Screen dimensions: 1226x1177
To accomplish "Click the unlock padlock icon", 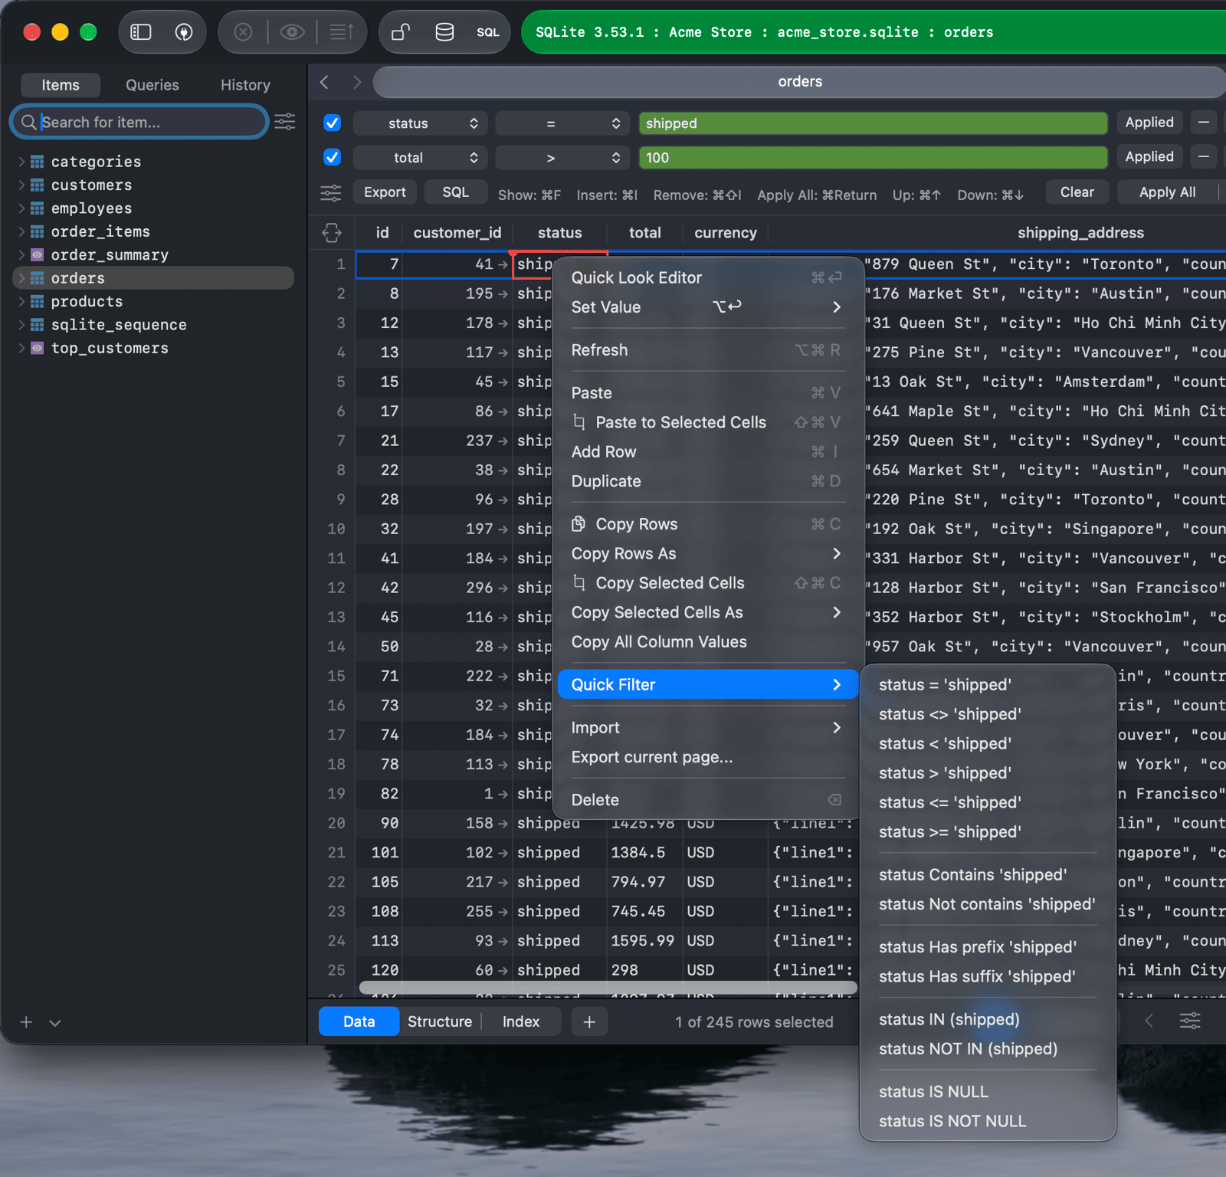I will coord(401,32).
